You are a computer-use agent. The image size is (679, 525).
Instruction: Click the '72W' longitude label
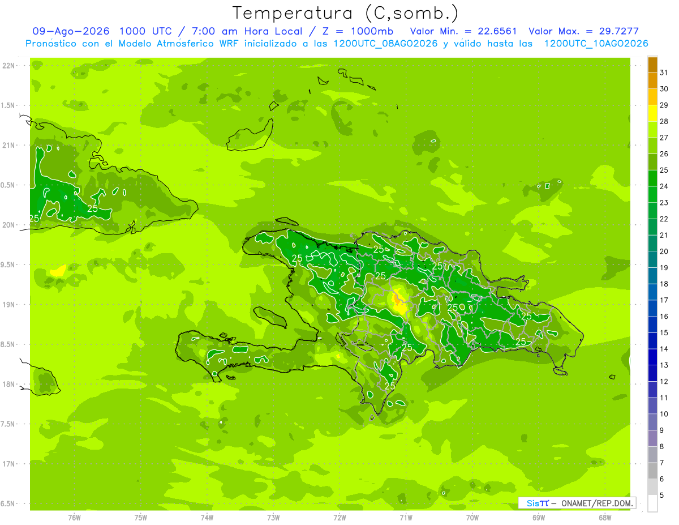coord(339,517)
